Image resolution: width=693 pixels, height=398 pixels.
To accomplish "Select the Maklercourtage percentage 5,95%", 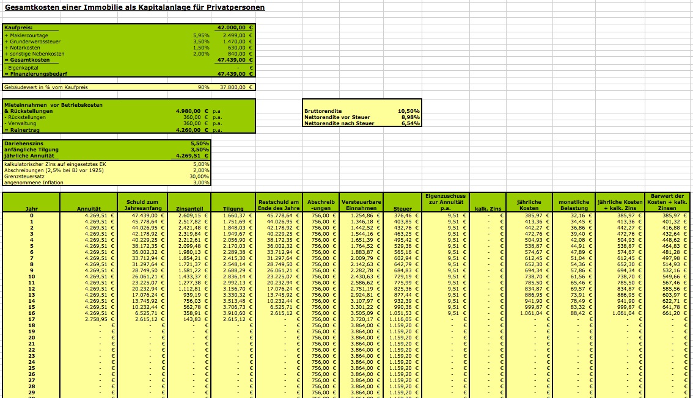I will tap(201, 35).
